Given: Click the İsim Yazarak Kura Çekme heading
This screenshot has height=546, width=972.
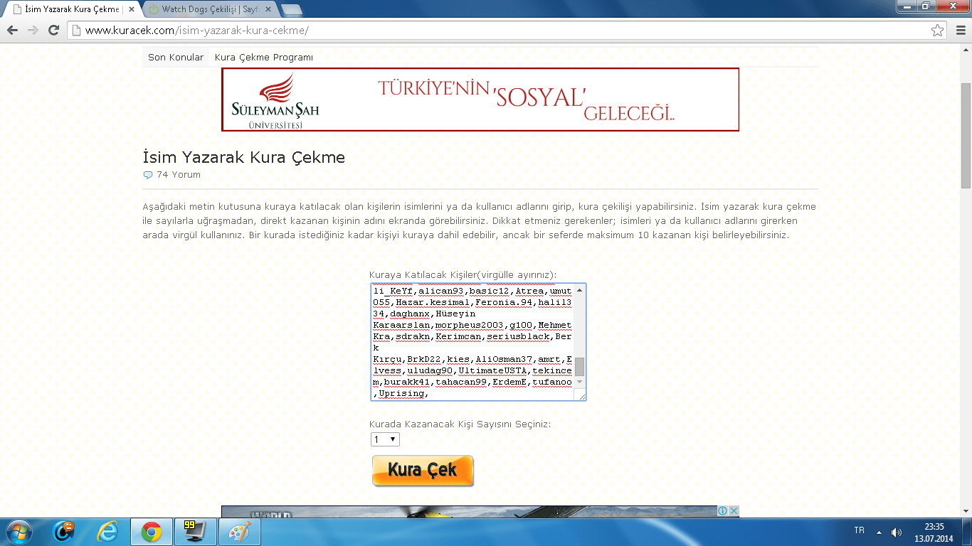Looking at the screenshot, I should (x=244, y=157).
